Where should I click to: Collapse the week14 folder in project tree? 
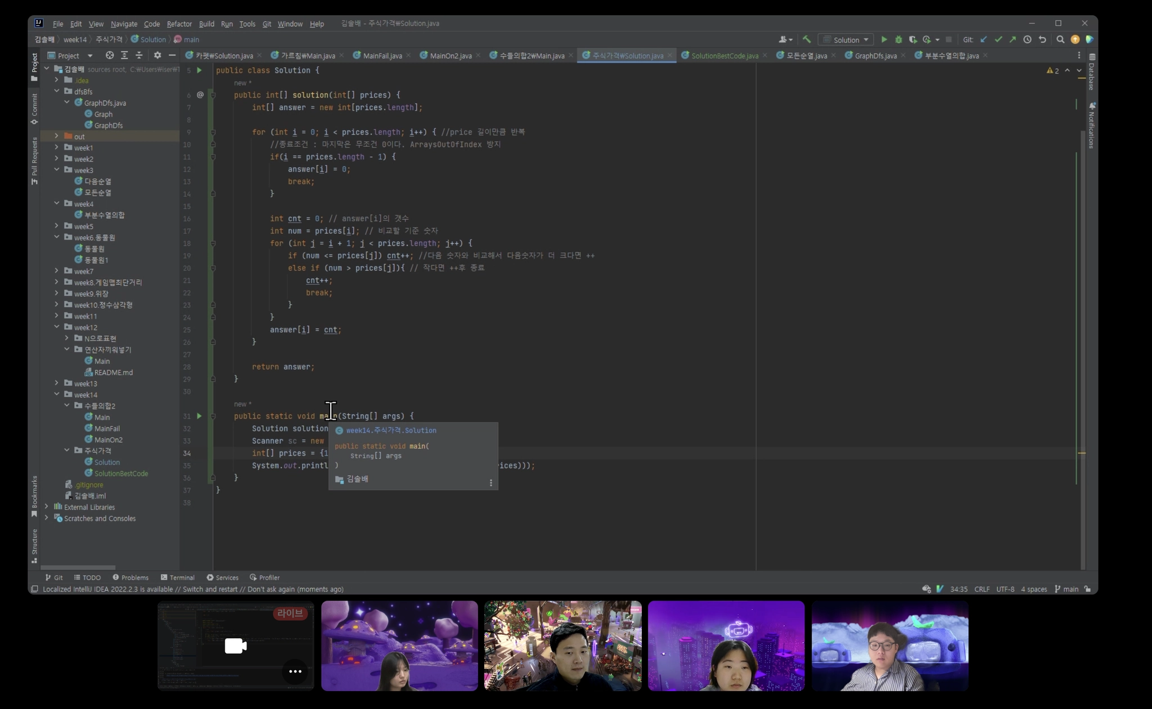[56, 394]
